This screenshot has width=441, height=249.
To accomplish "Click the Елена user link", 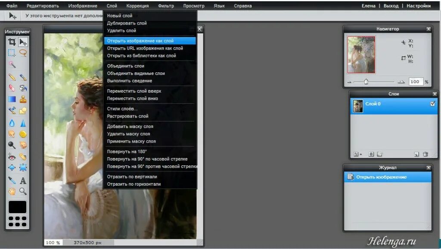I will point(369,6).
